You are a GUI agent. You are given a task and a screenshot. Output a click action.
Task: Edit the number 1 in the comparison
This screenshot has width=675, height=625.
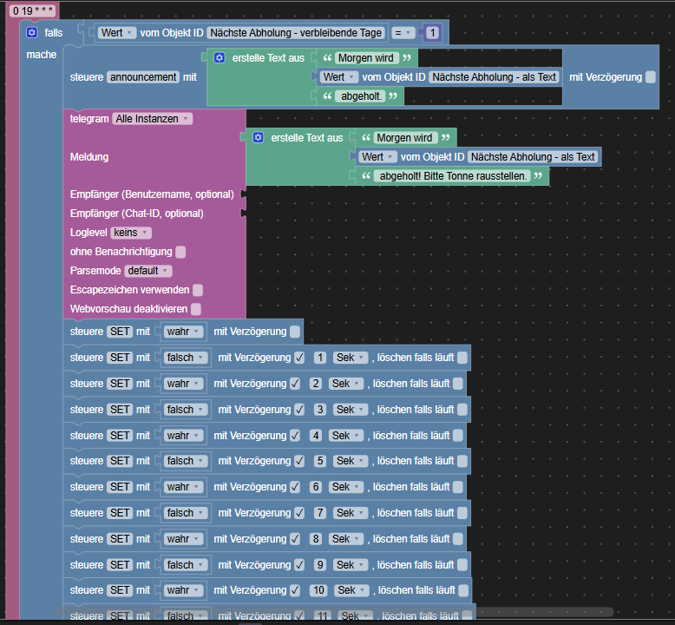click(433, 33)
